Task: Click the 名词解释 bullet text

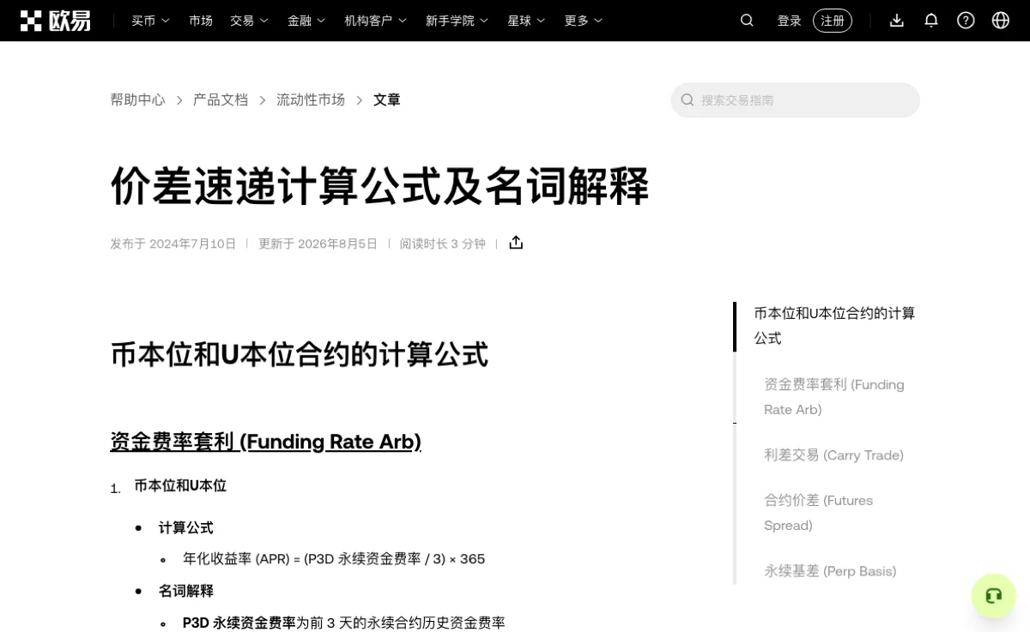Action: [186, 591]
